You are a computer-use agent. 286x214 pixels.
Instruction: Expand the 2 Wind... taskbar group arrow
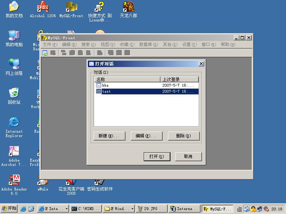click(x=132, y=209)
